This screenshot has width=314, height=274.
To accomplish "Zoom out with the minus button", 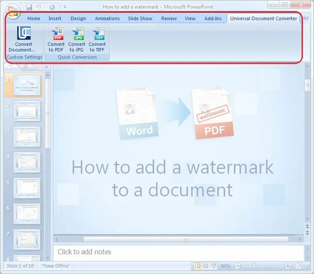I will (x=237, y=266).
